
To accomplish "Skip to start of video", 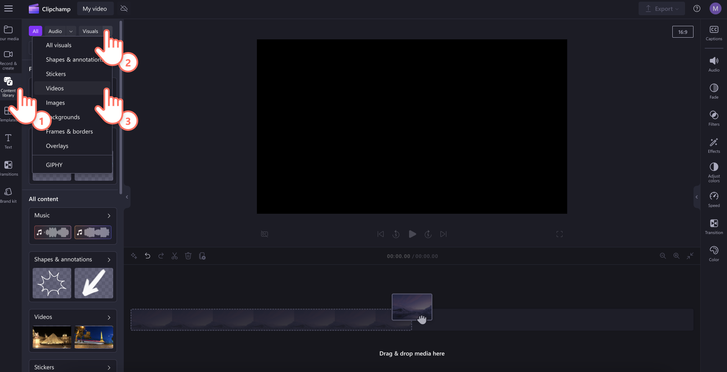I will 381,234.
